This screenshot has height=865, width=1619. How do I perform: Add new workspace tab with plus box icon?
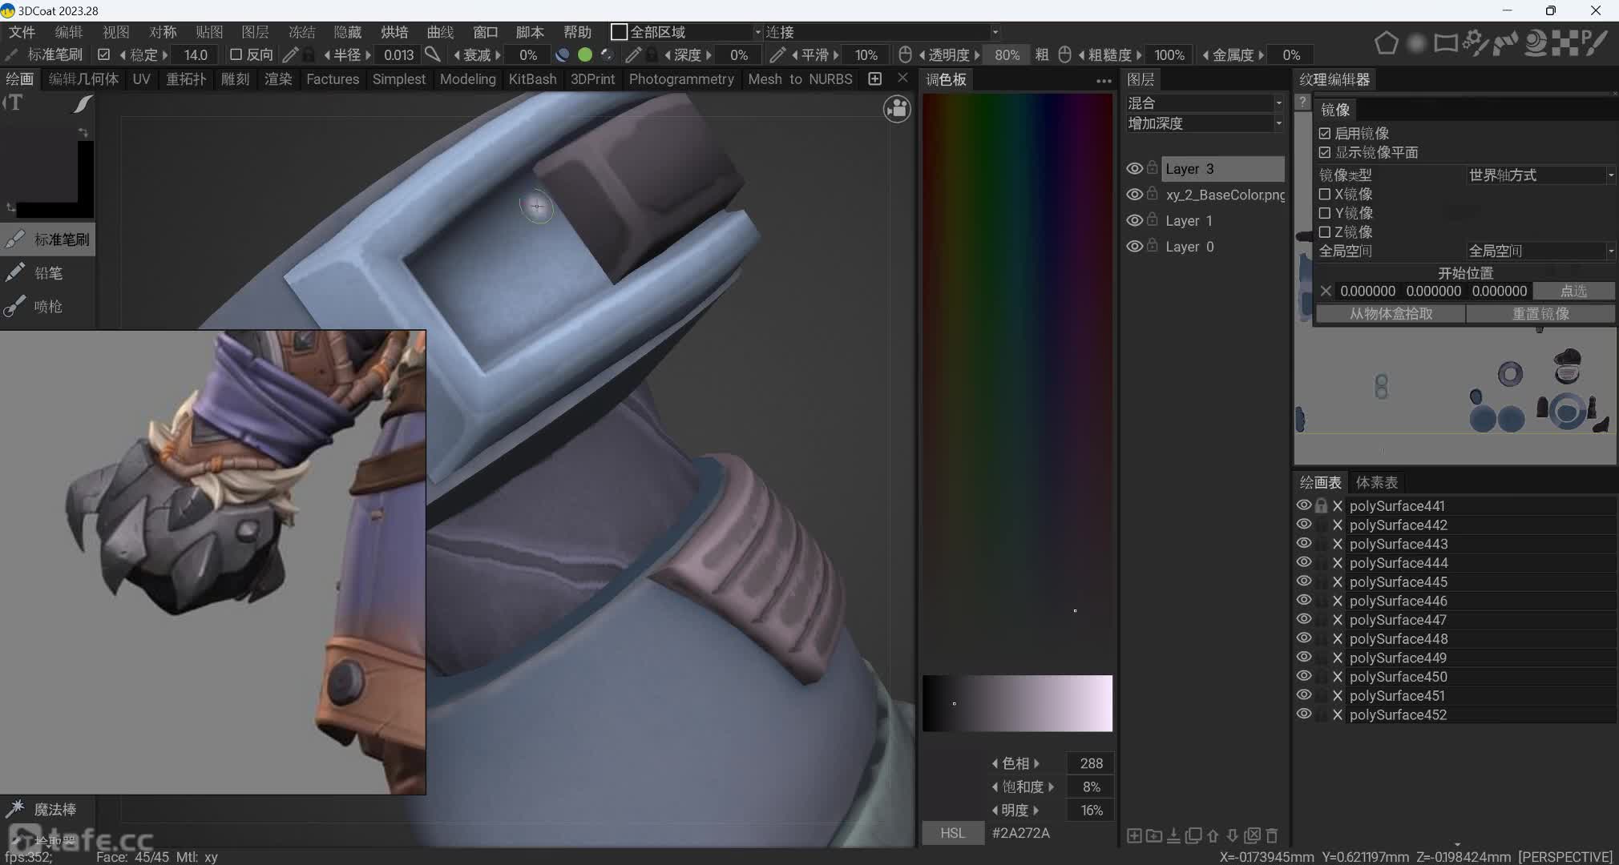pyautogui.click(x=875, y=78)
